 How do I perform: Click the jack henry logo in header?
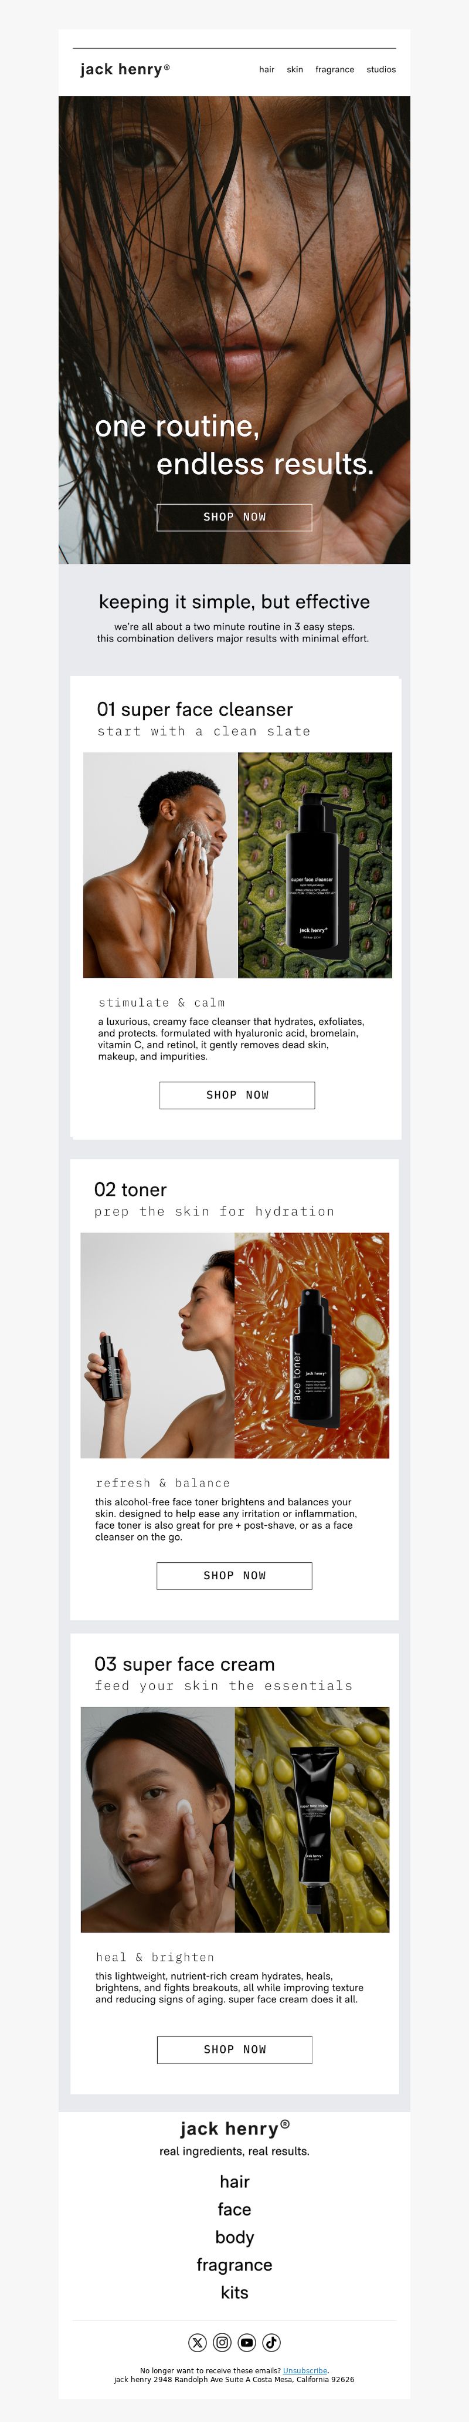(x=125, y=69)
